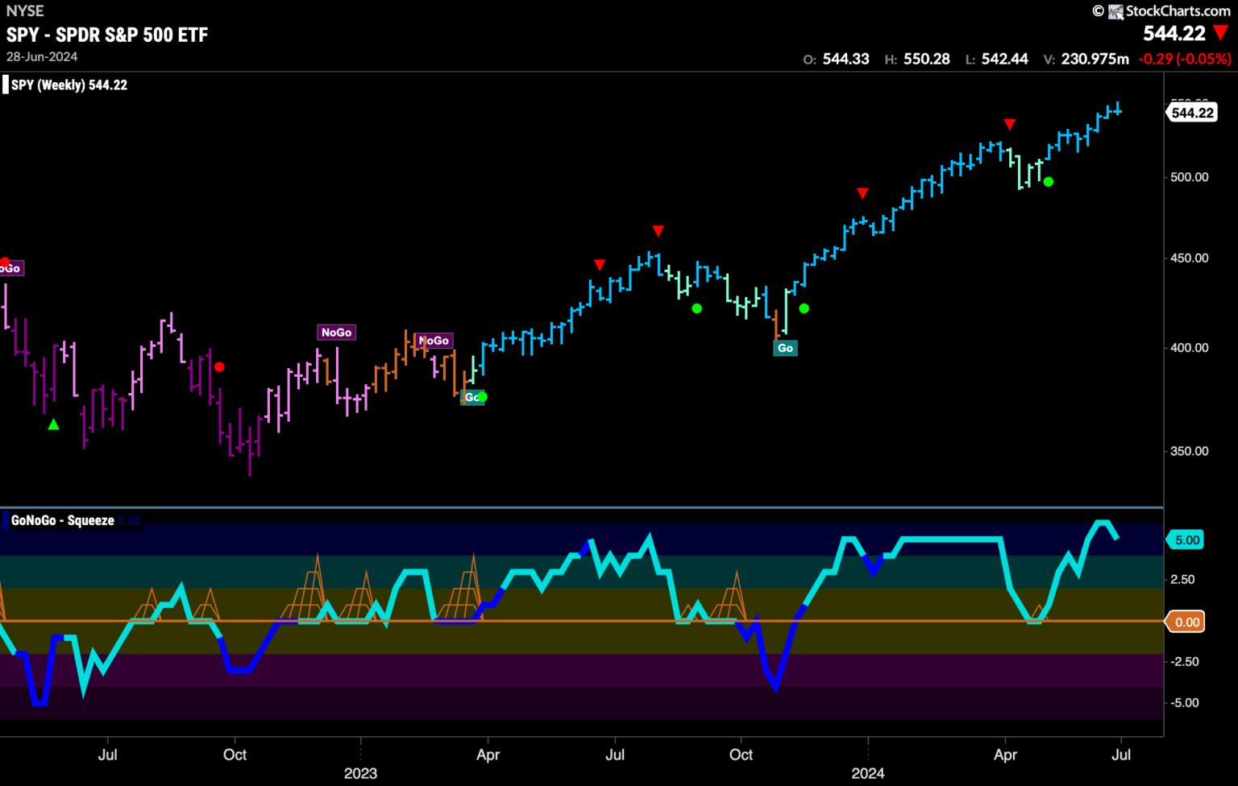
Task: Click the 2024 year label on time axis
Action: click(x=868, y=774)
